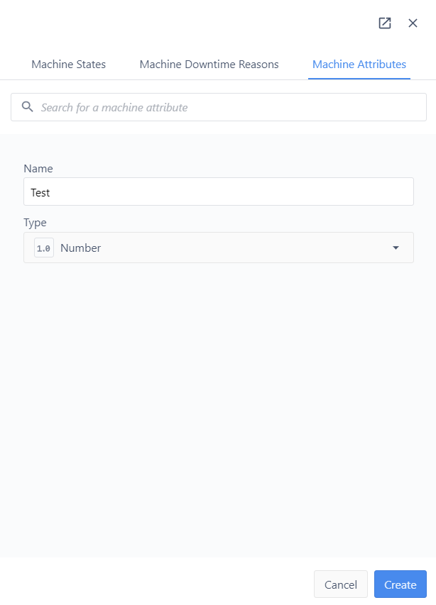
Task: Select the magnifying glass in the search bar
Action: tap(27, 106)
